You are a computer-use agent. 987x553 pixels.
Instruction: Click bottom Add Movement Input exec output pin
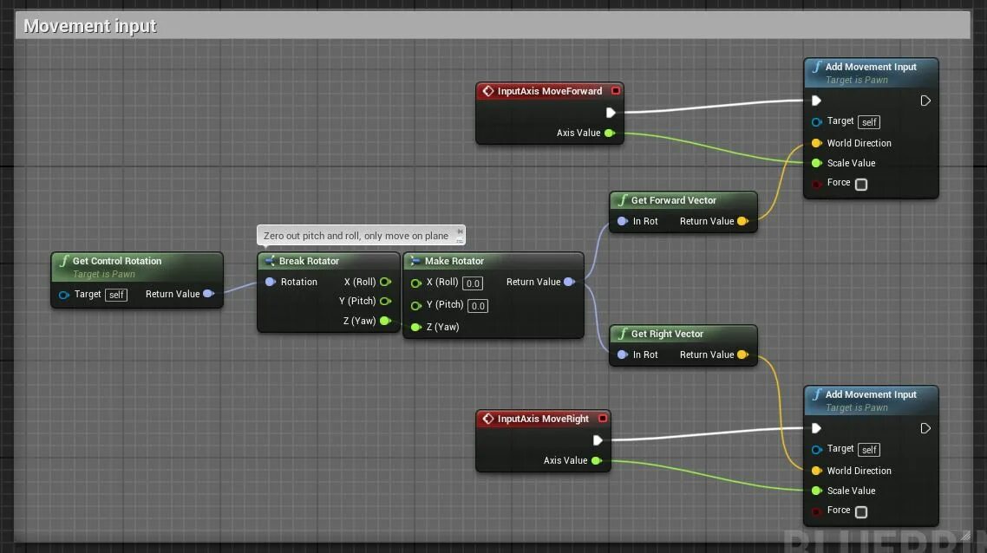point(925,428)
